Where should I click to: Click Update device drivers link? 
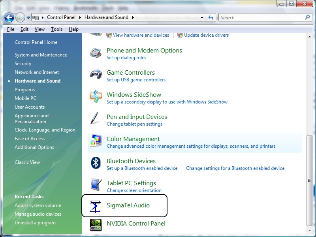tap(206, 35)
